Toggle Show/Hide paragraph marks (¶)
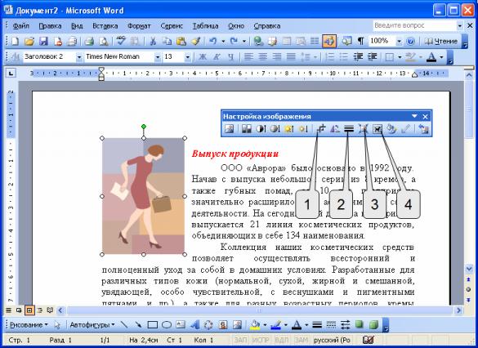 360,41
